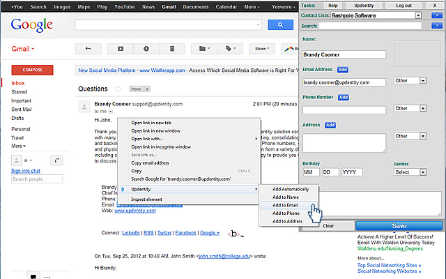Click Calendar in the Google bar

(x=226, y=7)
